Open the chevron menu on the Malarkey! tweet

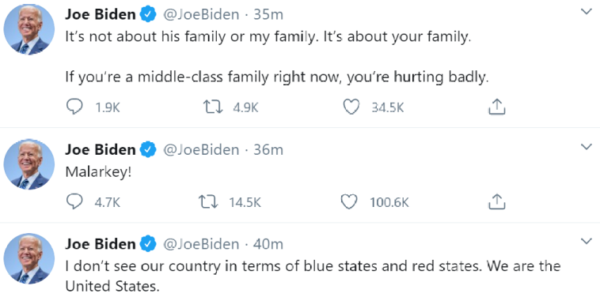[587, 147]
